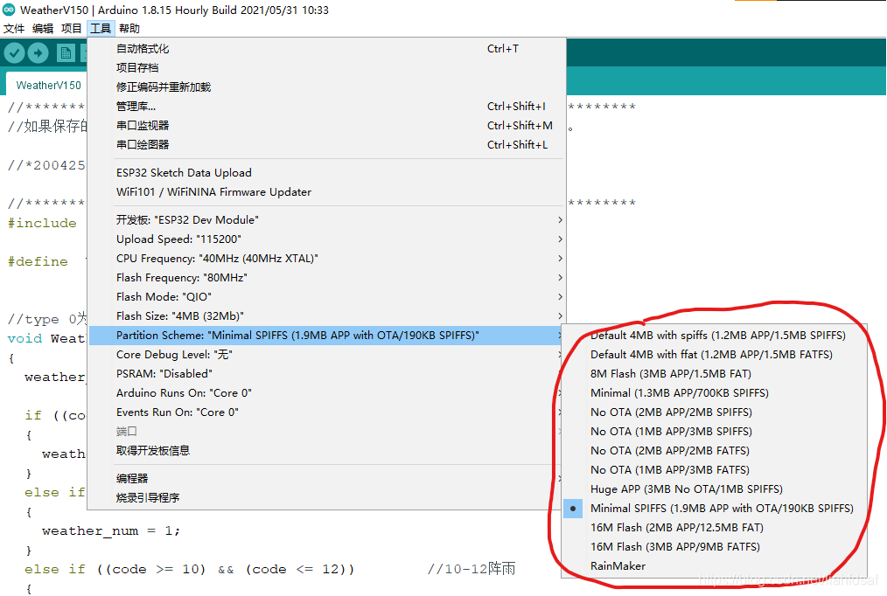Open the 编辑 menu
Image resolution: width=887 pixels, height=596 pixels.
[x=43, y=28]
